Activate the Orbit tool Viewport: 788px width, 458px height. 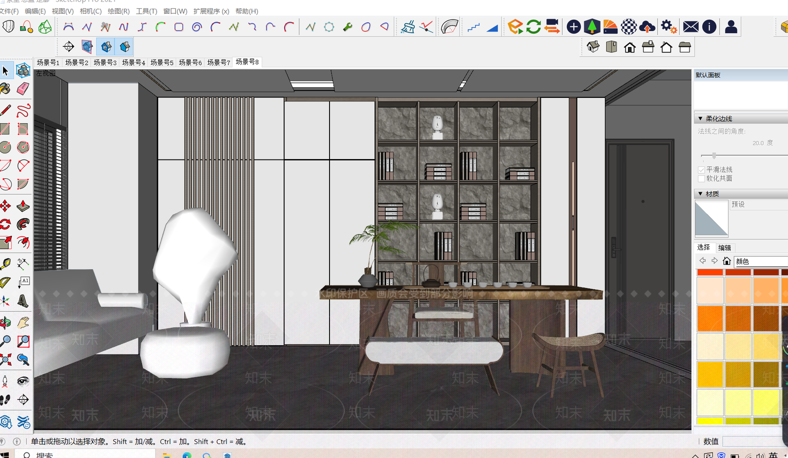point(5,323)
